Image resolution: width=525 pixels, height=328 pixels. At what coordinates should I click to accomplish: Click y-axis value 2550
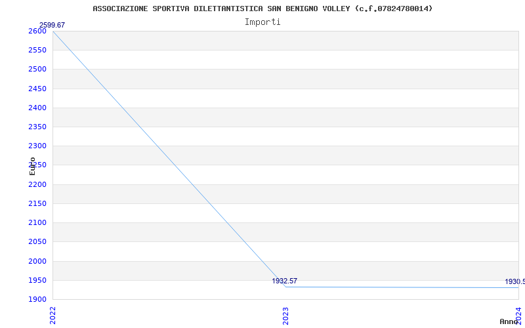click(37, 51)
